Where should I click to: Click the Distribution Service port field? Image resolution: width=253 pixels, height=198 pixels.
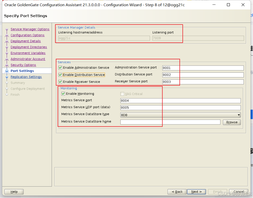coord(203,75)
